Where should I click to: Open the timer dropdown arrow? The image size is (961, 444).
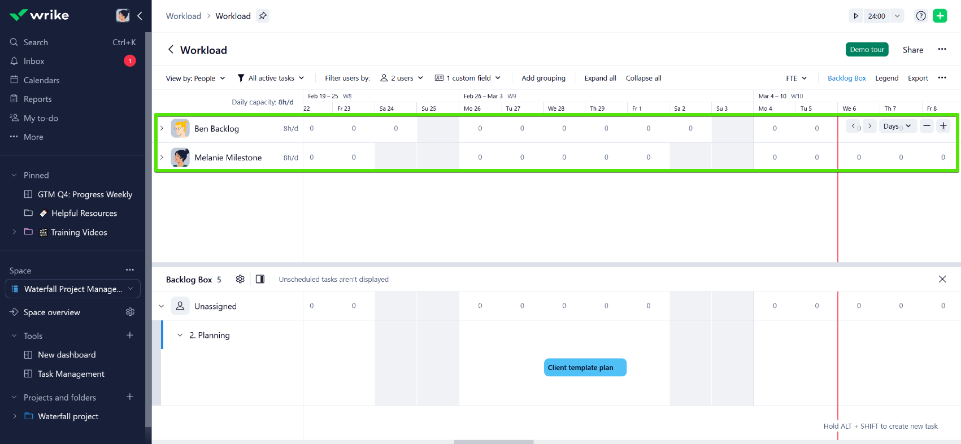coord(897,16)
